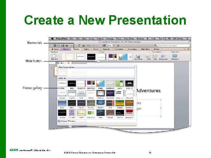Image resolution: width=211 pixels, height=158 pixels.
Task: Collapse the ribbon using the caret
Action: 185,49
